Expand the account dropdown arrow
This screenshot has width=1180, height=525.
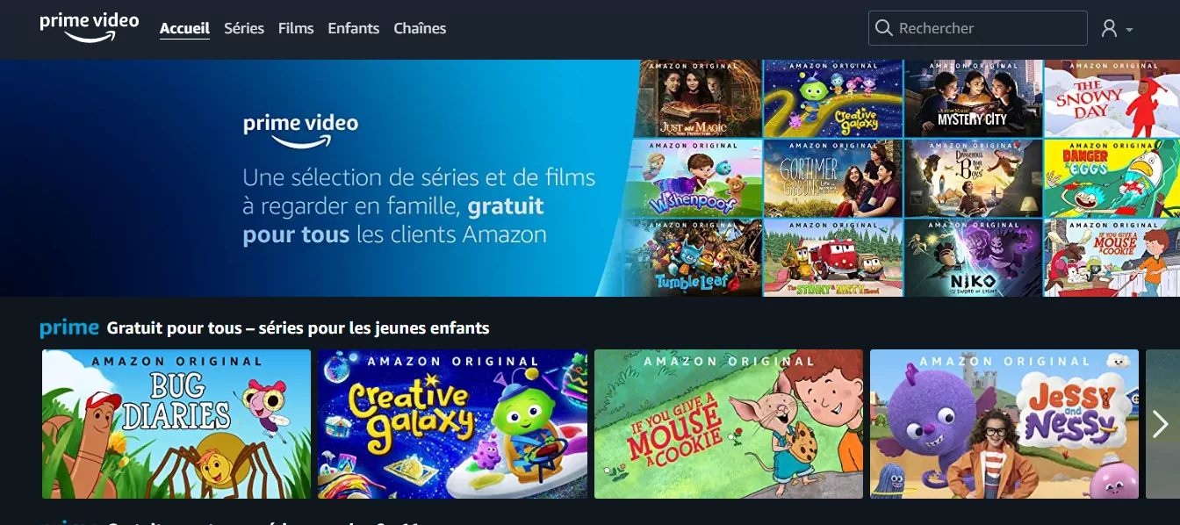(1129, 30)
